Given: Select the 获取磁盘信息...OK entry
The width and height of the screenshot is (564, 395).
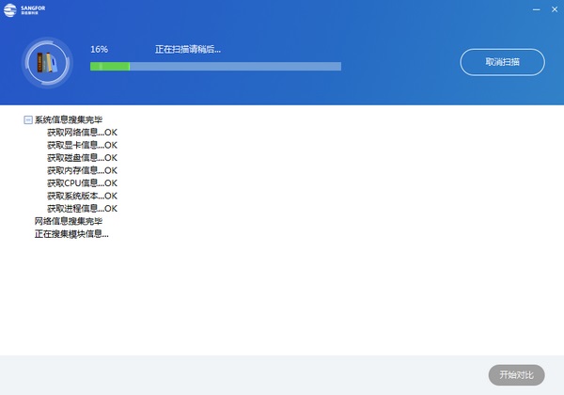Looking at the screenshot, I should click(x=82, y=158).
